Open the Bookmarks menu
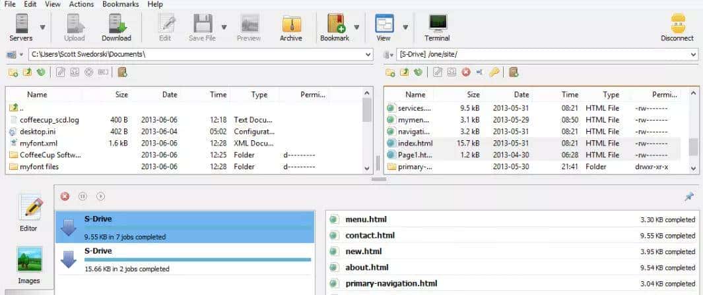 click(x=119, y=5)
